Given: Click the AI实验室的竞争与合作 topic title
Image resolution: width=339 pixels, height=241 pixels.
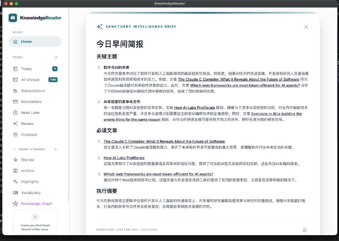Looking at the screenshot, I should point(122,102).
